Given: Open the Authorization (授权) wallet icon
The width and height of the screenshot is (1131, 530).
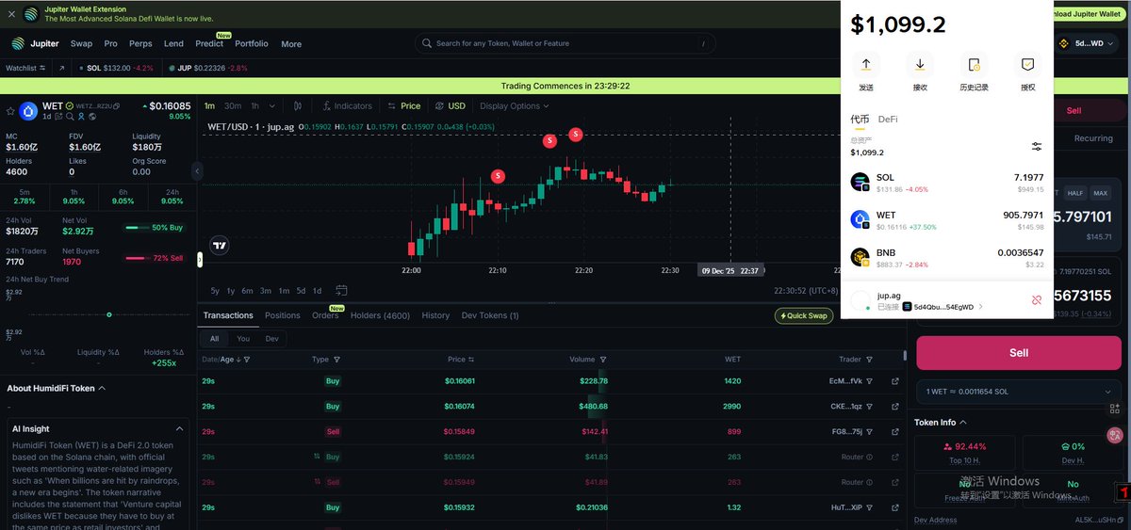Looking at the screenshot, I should click(x=1028, y=65).
